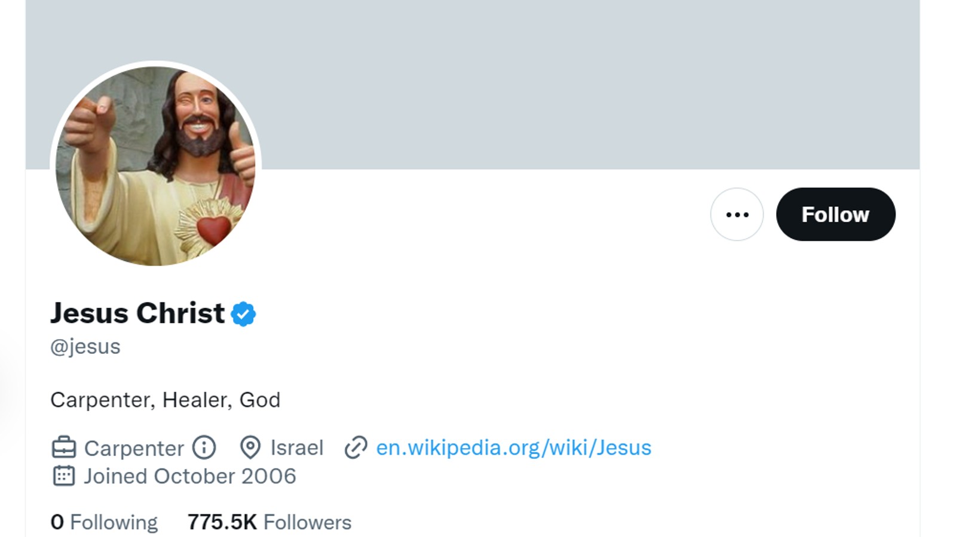The height and width of the screenshot is (537, 956).
Task: Click the location pin icon
Action: (x=250, y=447)
